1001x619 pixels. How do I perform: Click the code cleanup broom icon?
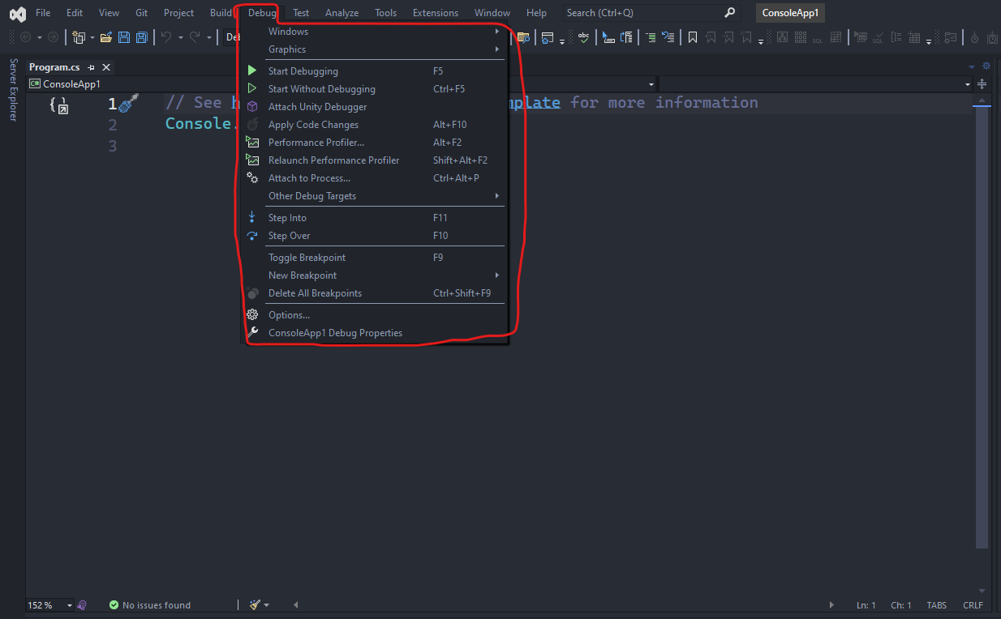tap(255, 605)
